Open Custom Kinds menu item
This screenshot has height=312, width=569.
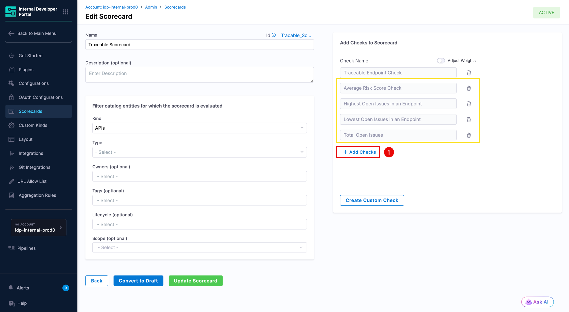point(39,125)
